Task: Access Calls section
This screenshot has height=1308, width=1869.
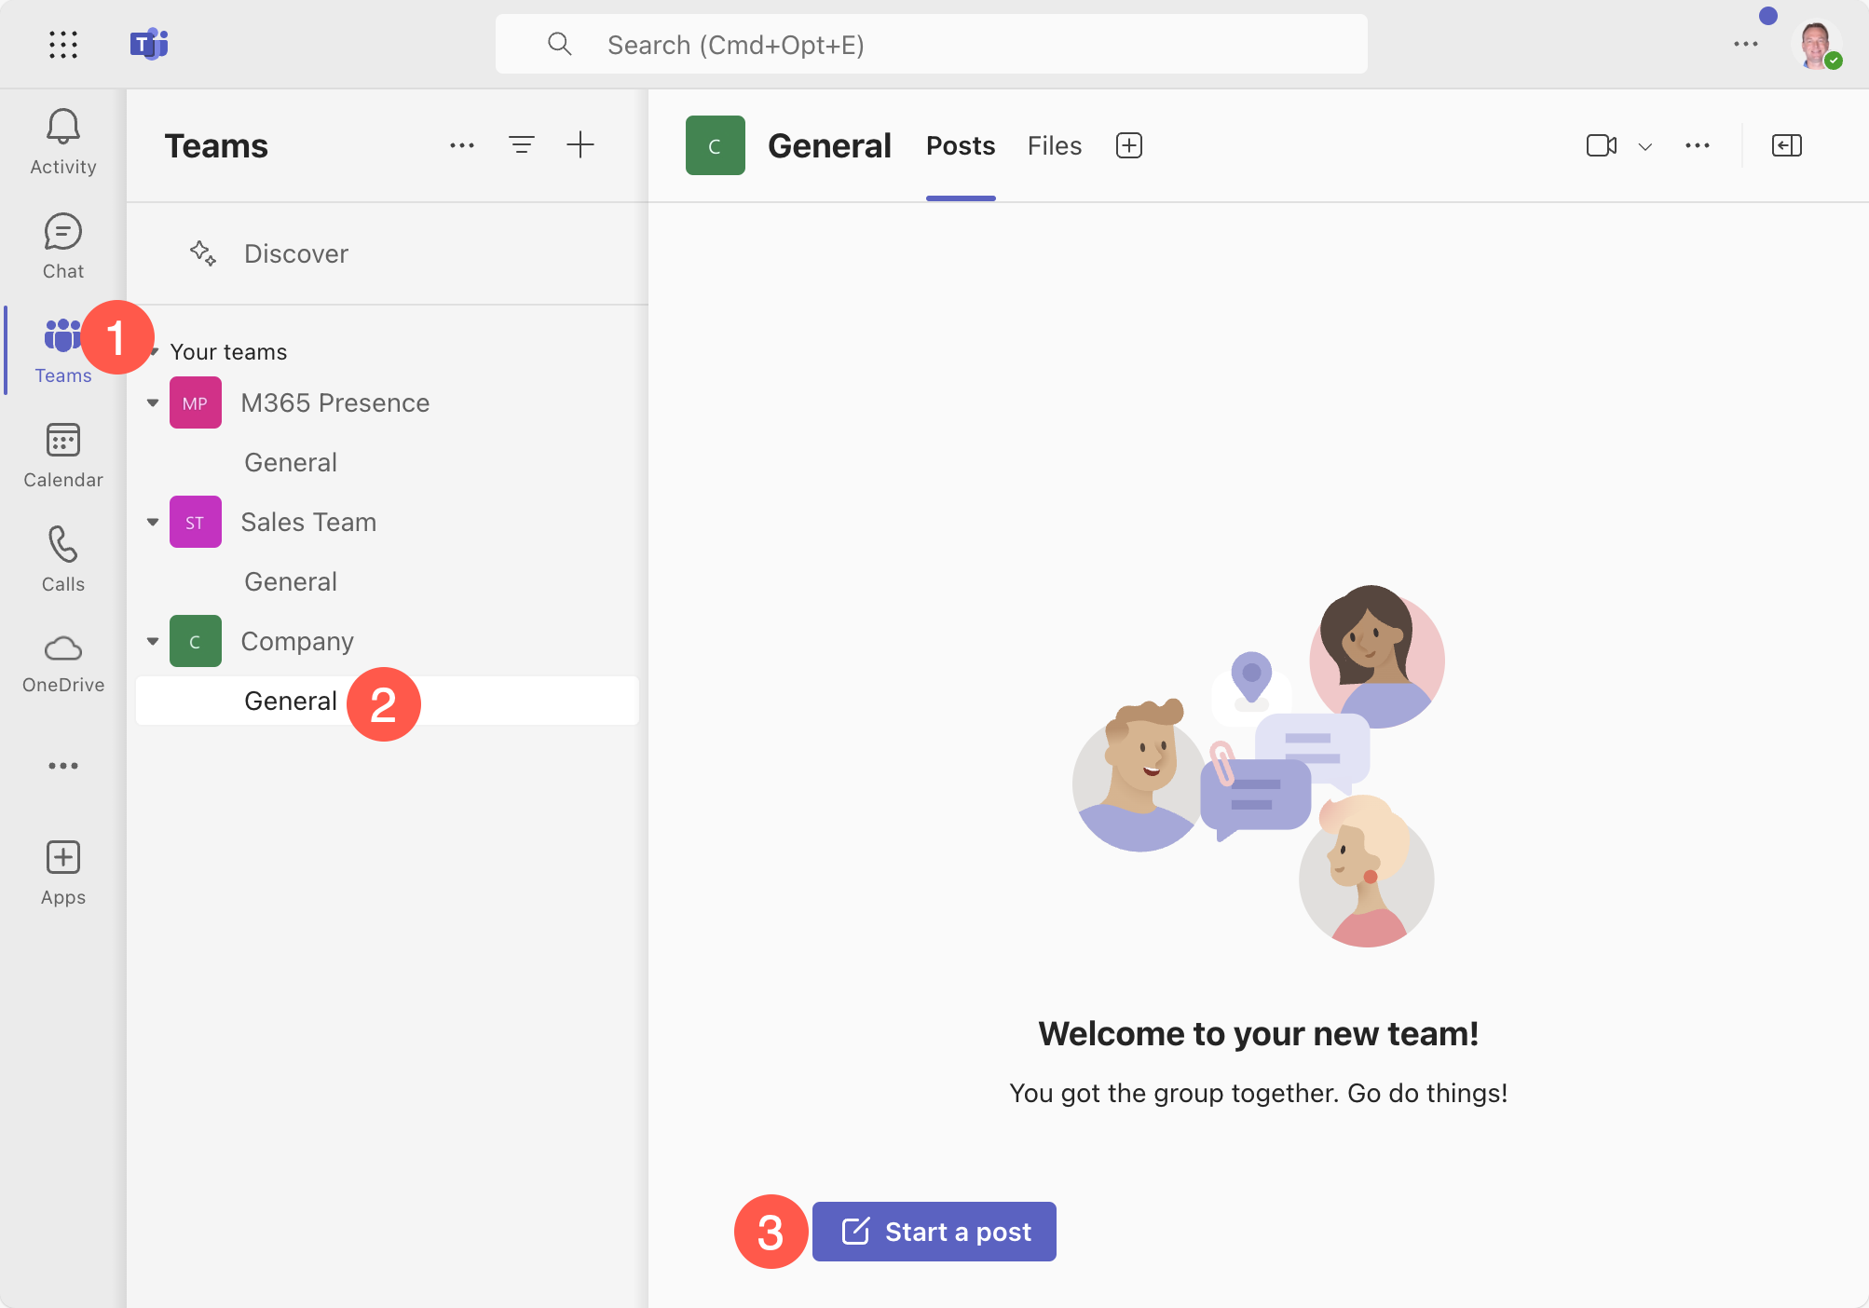Action: point(62,558)
